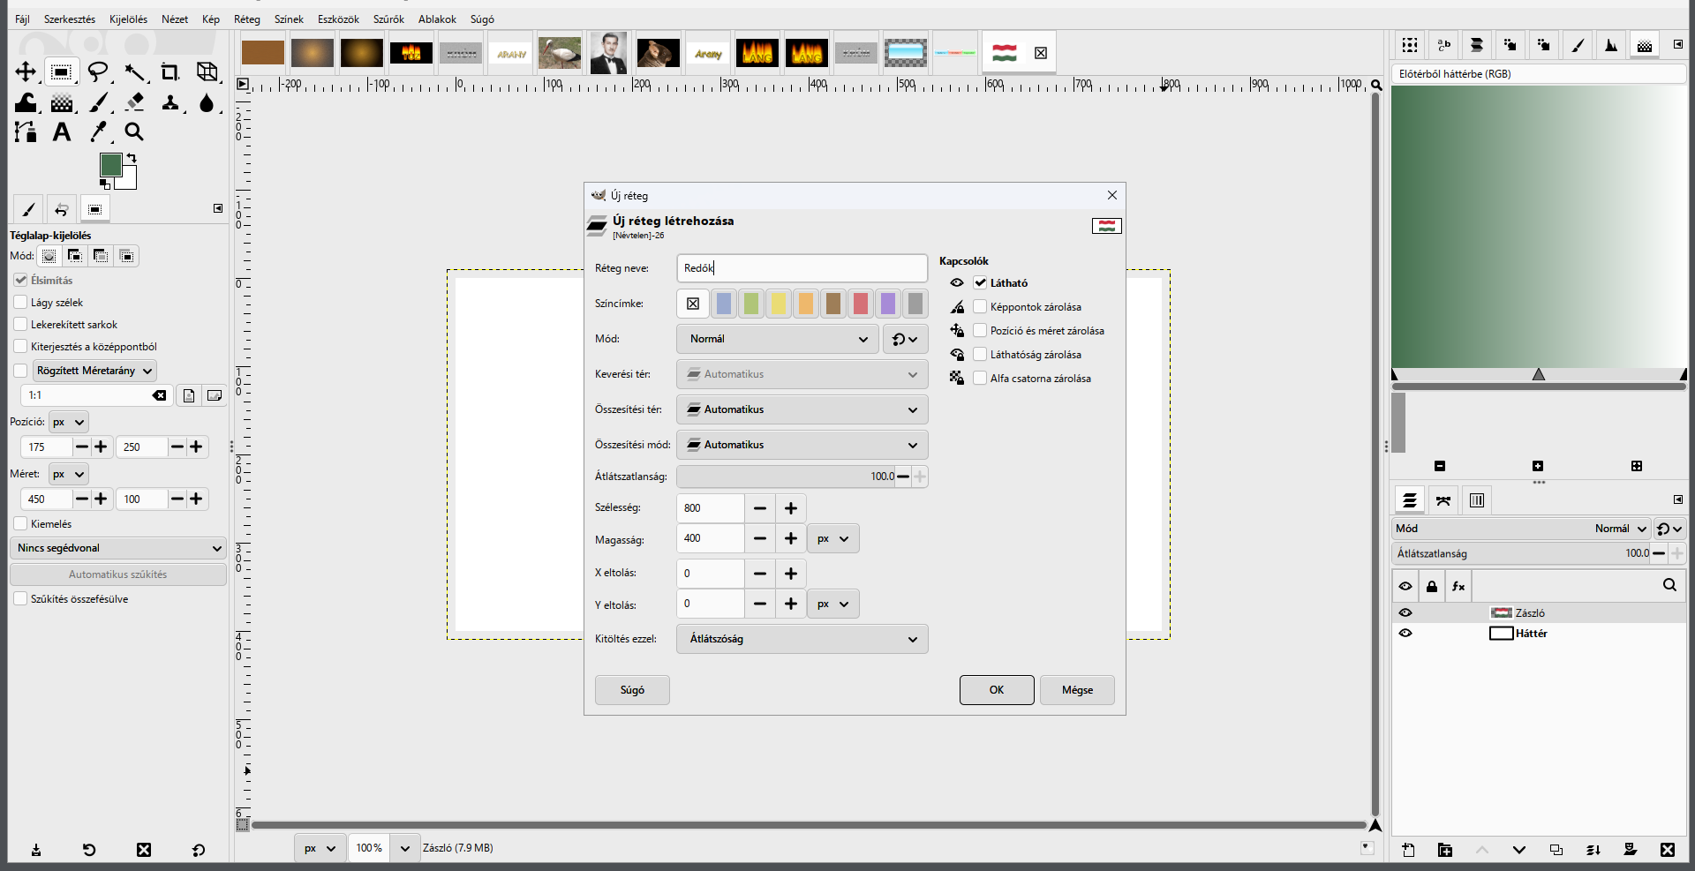
Task: Open the Mód Normál dropdown in dialog
Action: (x=778, y=339)
